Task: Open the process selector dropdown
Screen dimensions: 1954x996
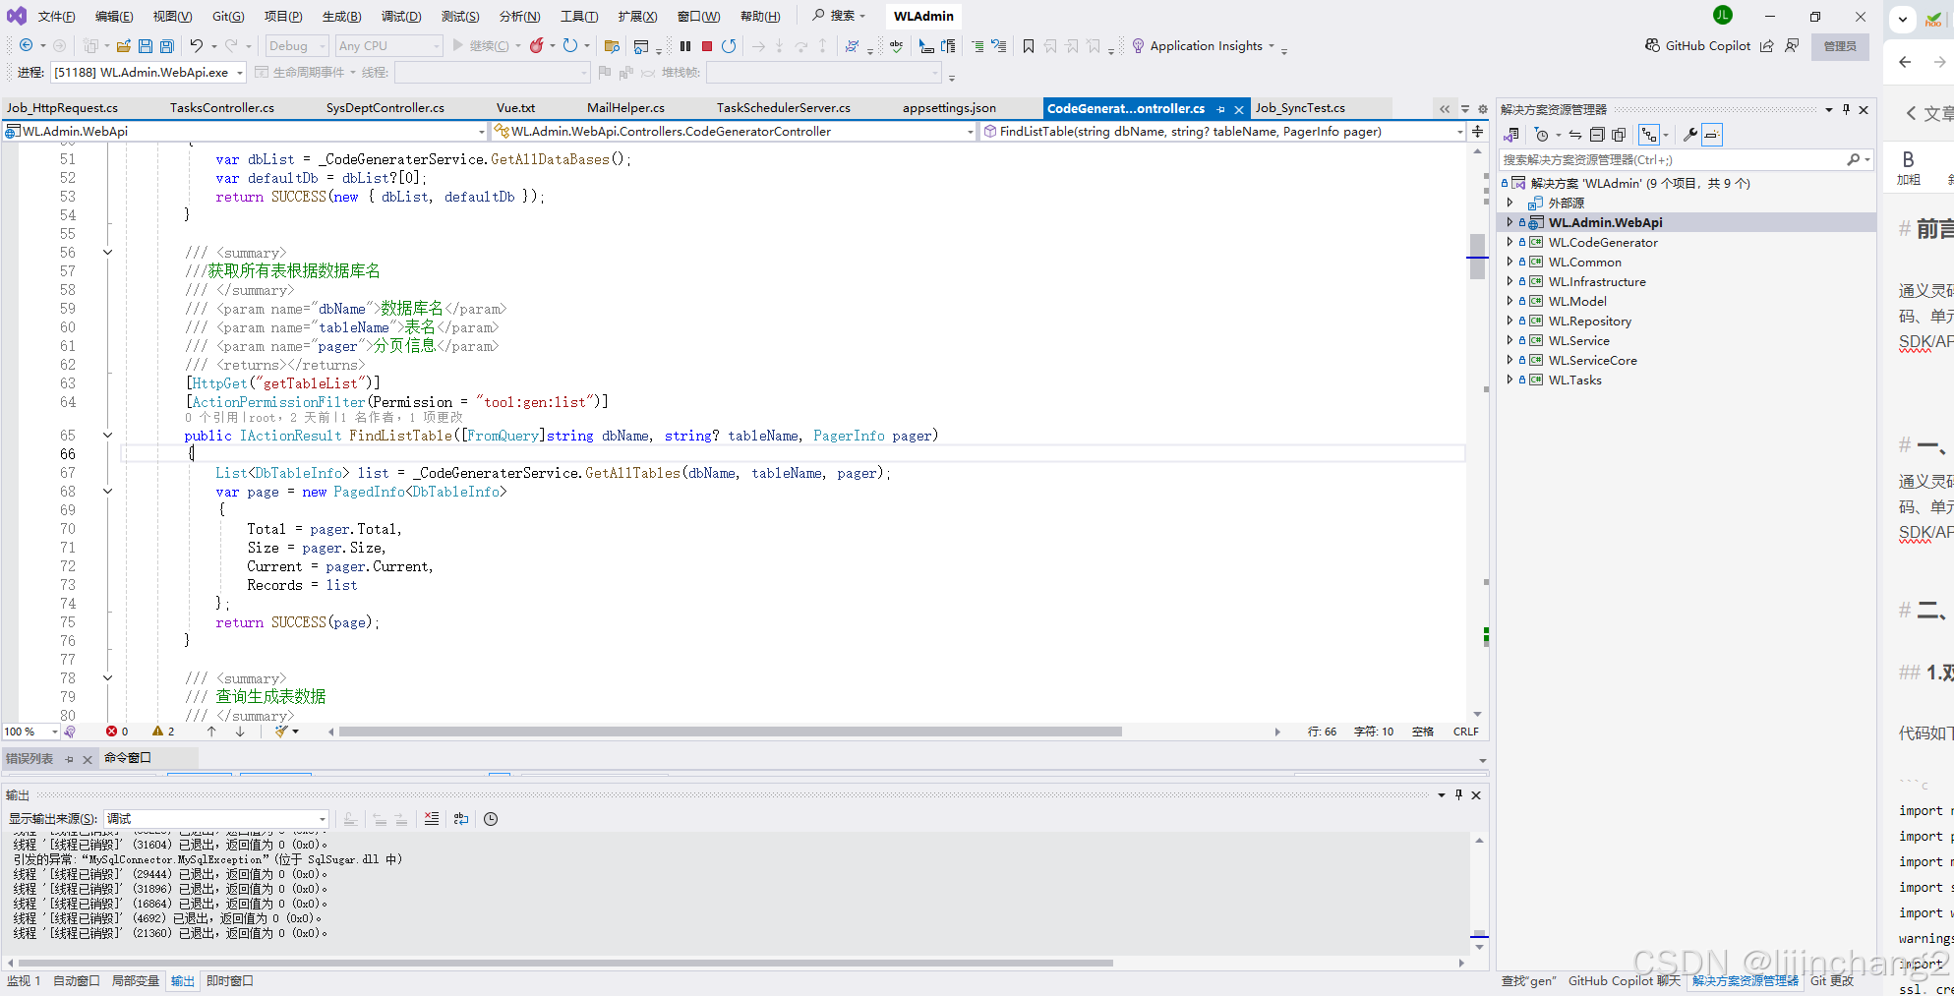Action: click(x=239, y=73)
